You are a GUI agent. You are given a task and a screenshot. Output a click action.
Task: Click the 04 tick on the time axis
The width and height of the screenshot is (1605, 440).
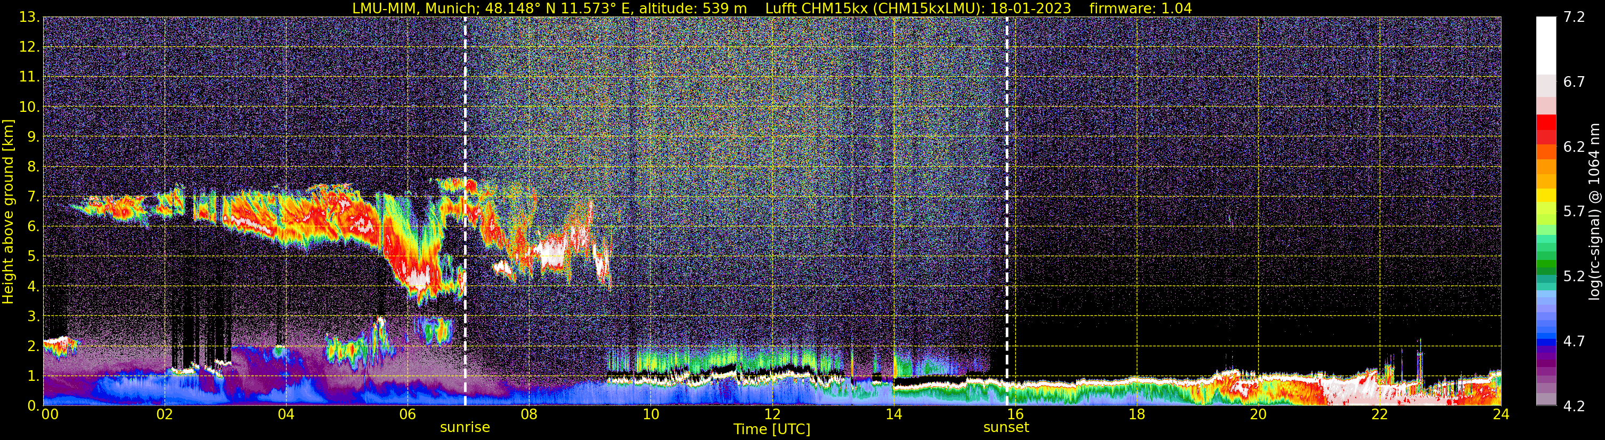click(x=286, y=415)
